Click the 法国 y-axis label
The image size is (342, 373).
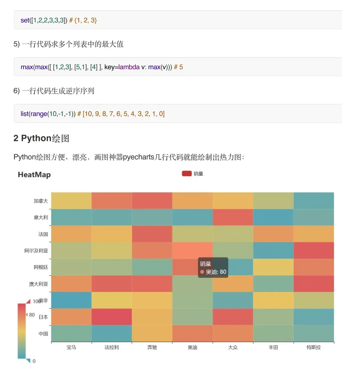[x=43, y=234]
